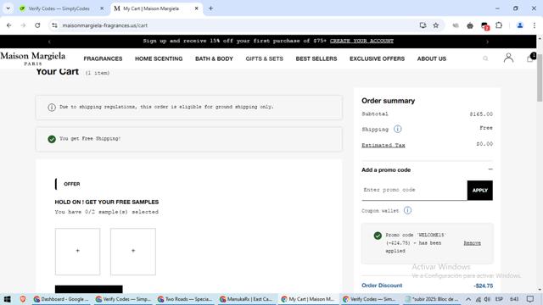
Task: Show hidden system tray icons chevron
Action: [468, 299]
